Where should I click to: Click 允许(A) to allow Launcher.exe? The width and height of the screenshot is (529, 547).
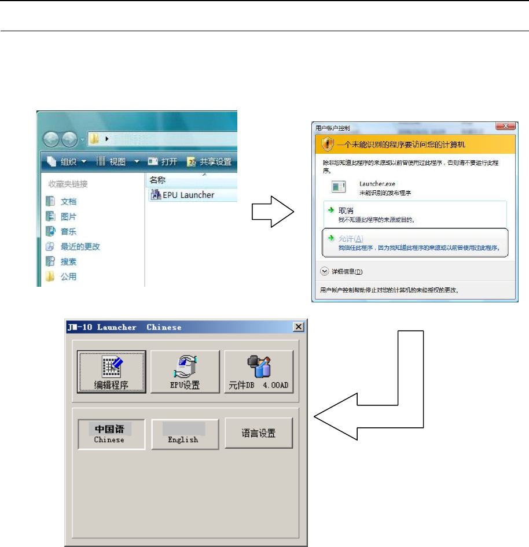415,243
